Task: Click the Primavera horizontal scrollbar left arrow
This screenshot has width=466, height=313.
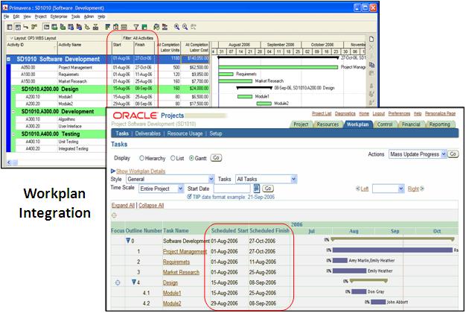Action: (x=9, y=162)
